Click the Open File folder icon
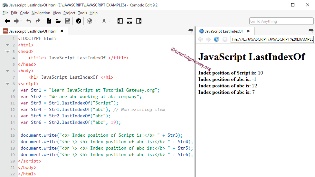Screen dimensions: 315x177 tap(58, 21)
